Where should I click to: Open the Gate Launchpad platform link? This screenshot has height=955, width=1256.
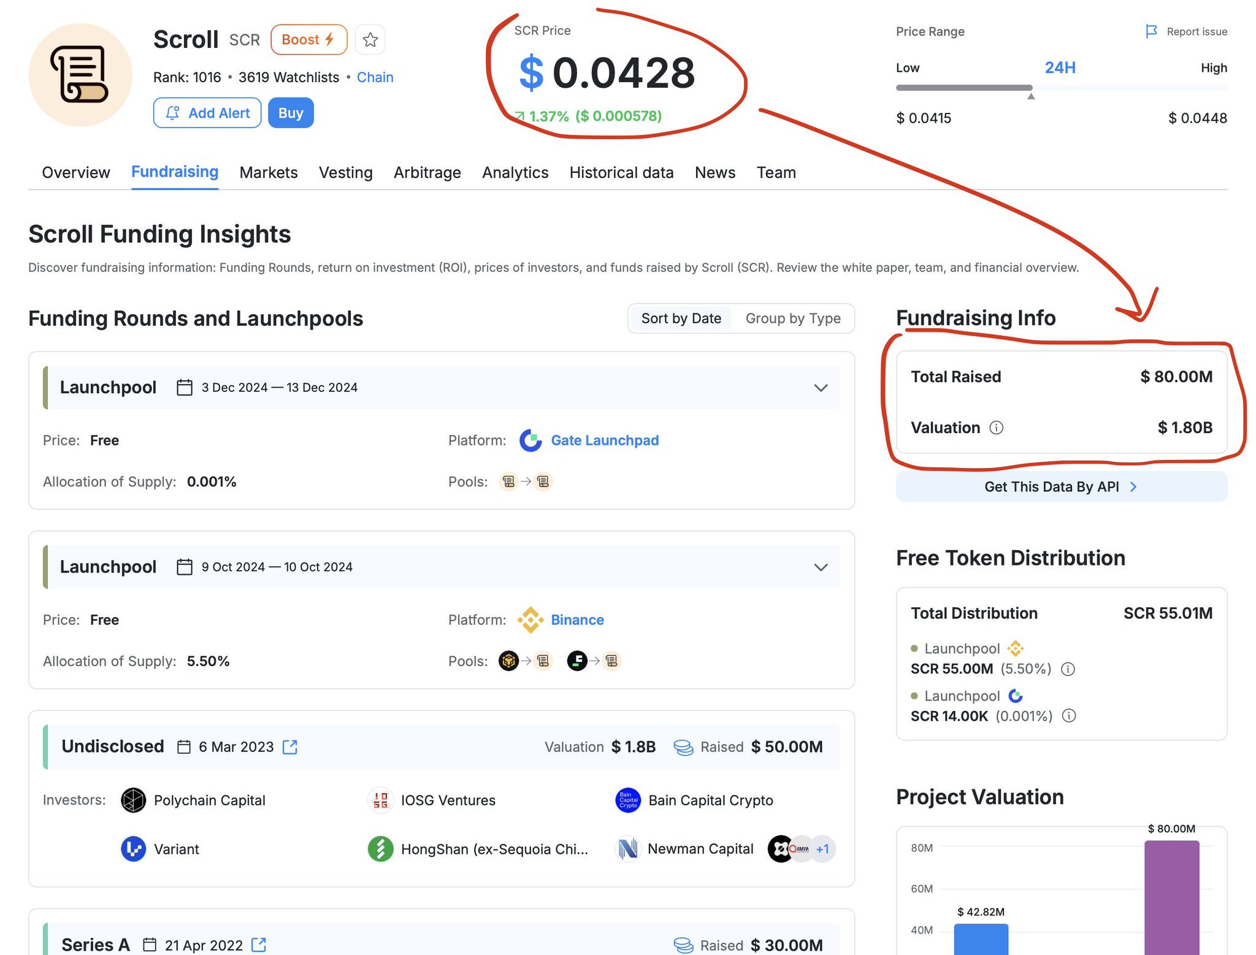pyautogui.click(x=604, y=440)
